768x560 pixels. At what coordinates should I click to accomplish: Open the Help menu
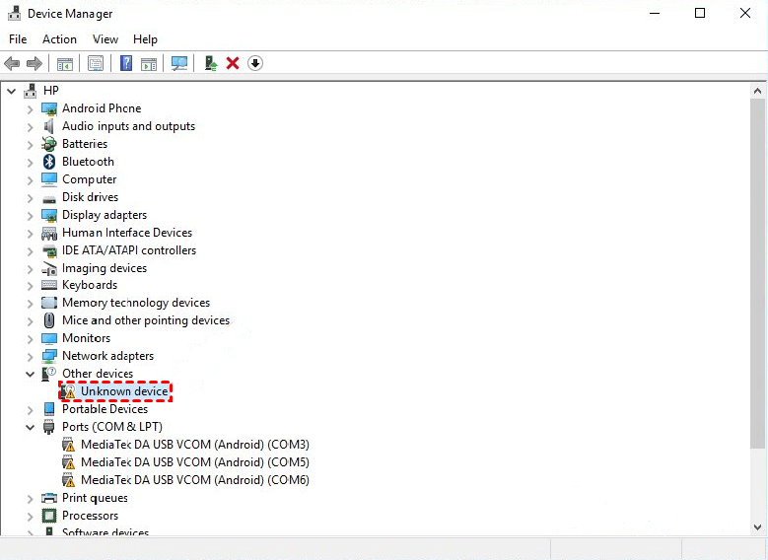(145, 39)
